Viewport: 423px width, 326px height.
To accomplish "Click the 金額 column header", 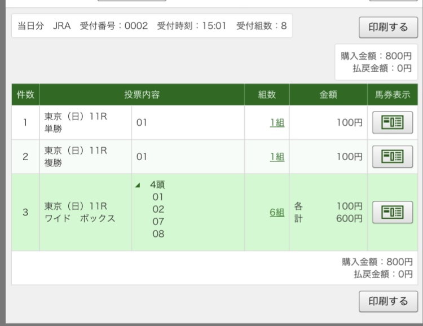I will (x=328, y=95).
